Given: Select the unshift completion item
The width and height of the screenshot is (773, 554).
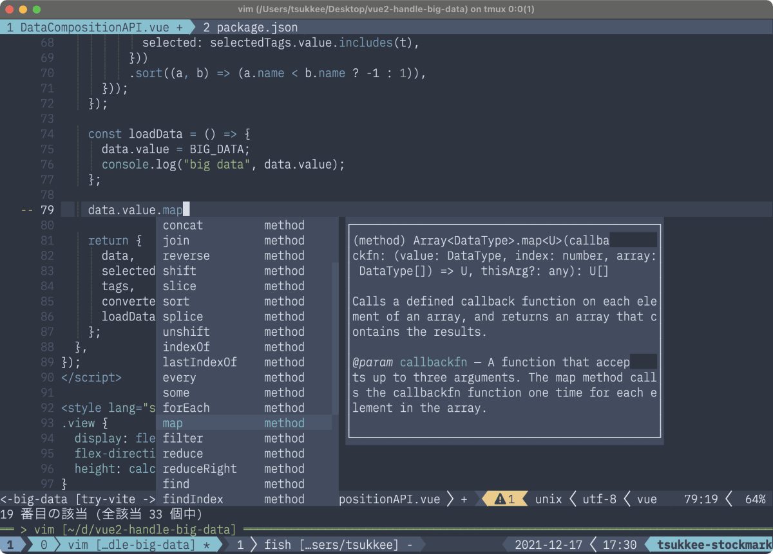Looking at the screenshot, I should [244, 332].
